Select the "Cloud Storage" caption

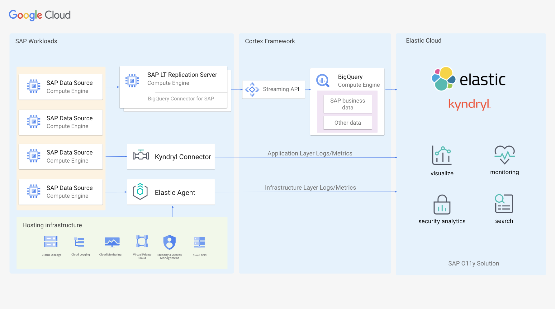[x=51, y=255]
